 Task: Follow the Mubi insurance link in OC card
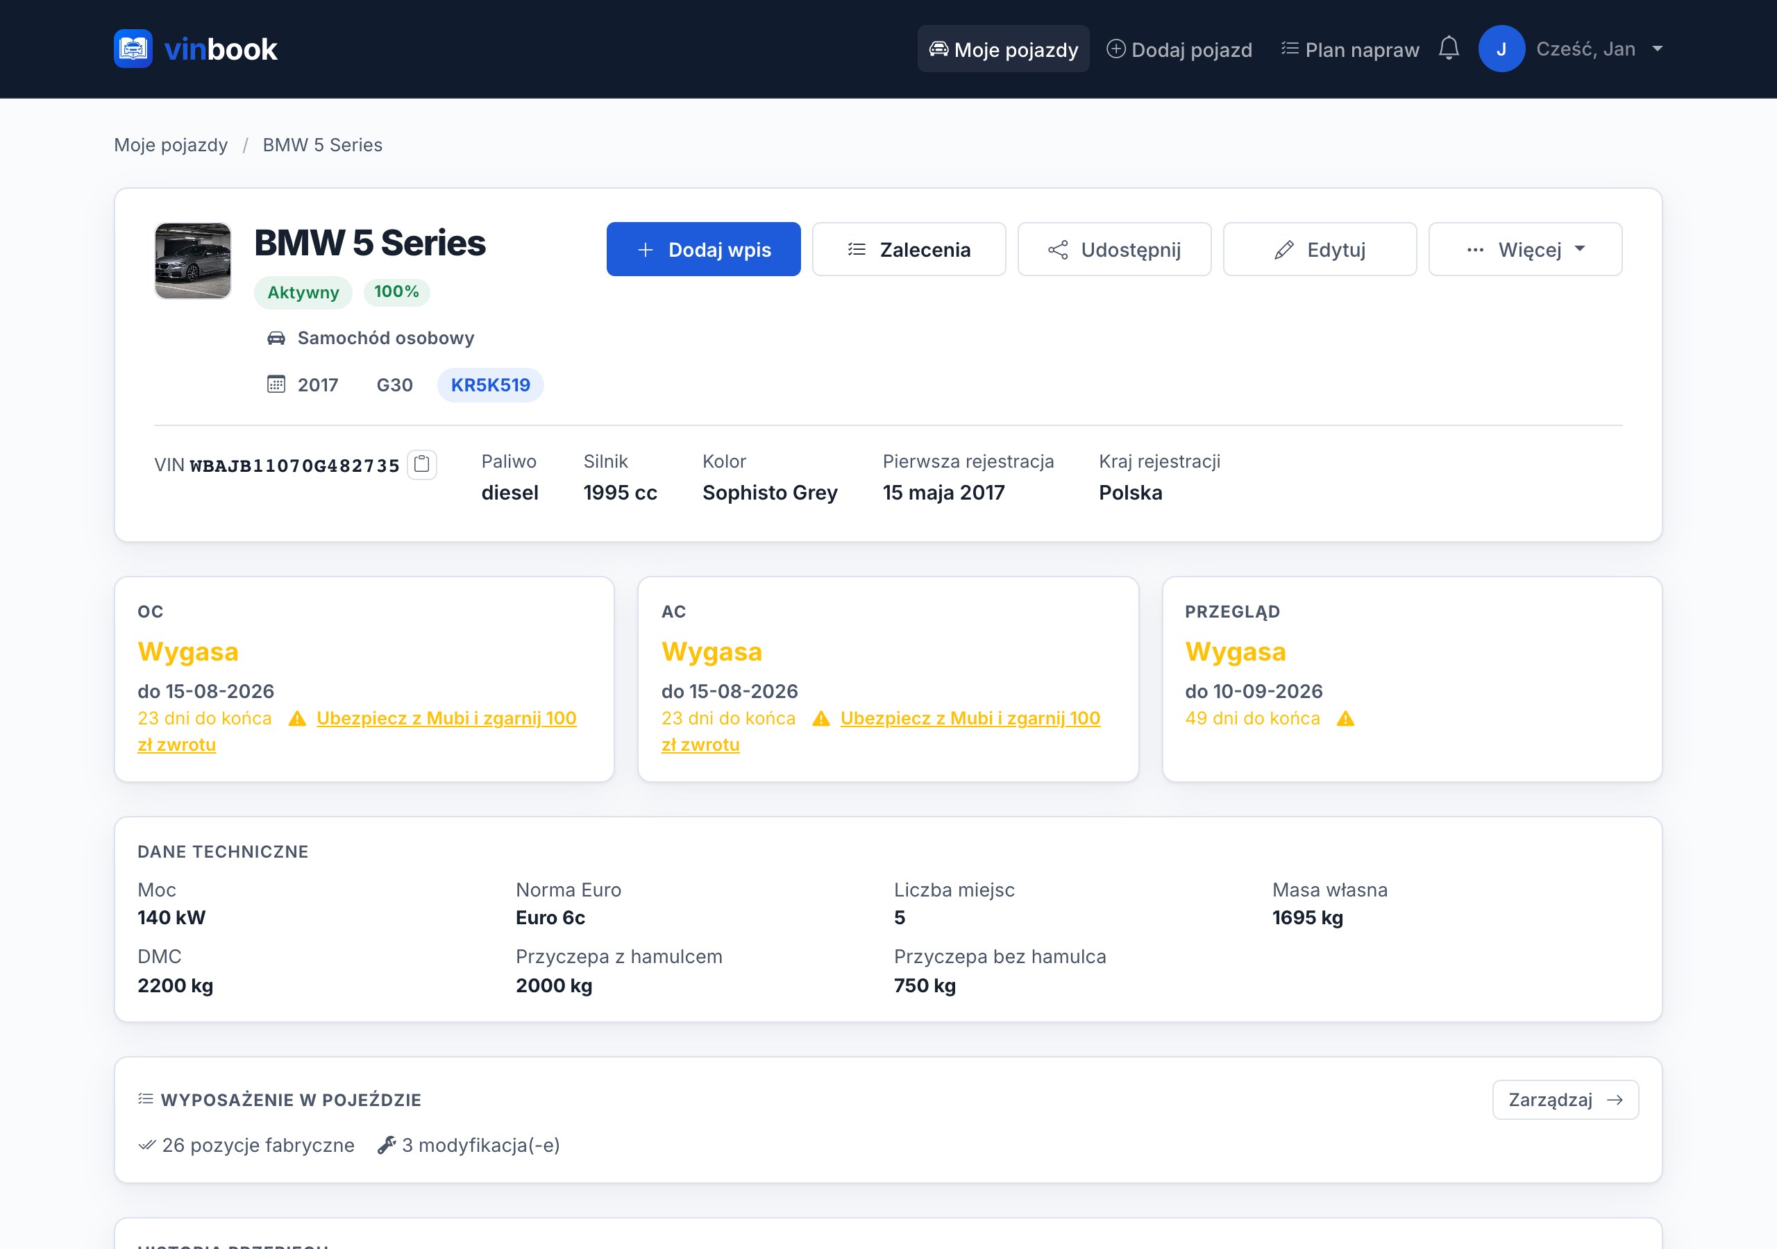point(446,719)
